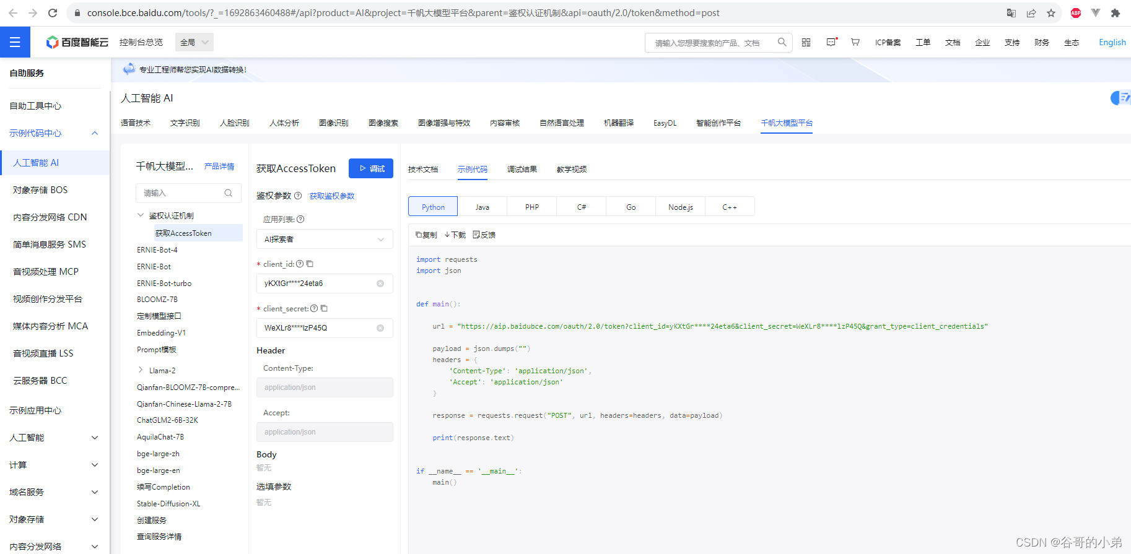This screenshot has height=554, width=1131.
Task: Open the shopping cart icon
Action: click(855, 42)
